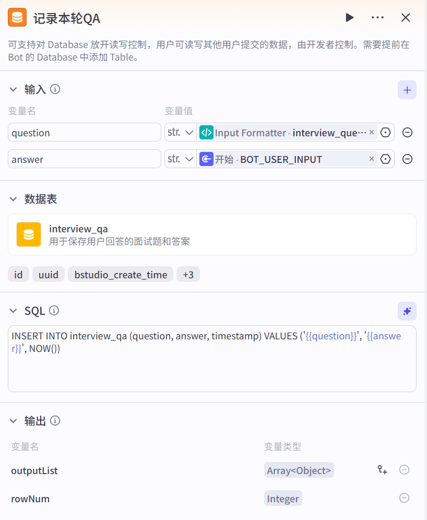The width and height of the screenshot is (427, 520).
Task: Collapse the 输入 section
Action: click(13, 90)
